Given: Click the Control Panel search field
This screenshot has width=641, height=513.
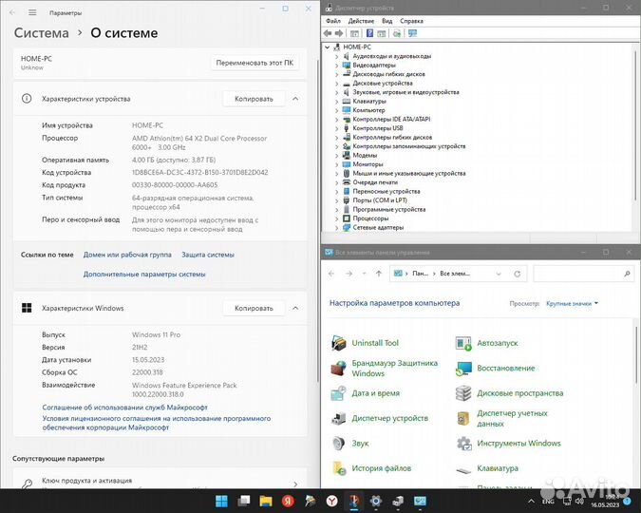Looking at the screenshot, I should tap(582, 274).
